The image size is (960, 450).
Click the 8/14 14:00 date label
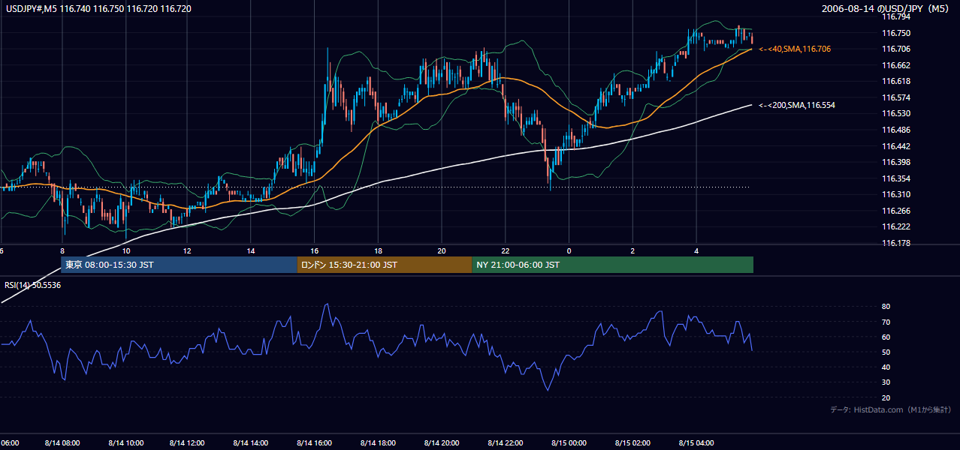[x=252, y=443]
